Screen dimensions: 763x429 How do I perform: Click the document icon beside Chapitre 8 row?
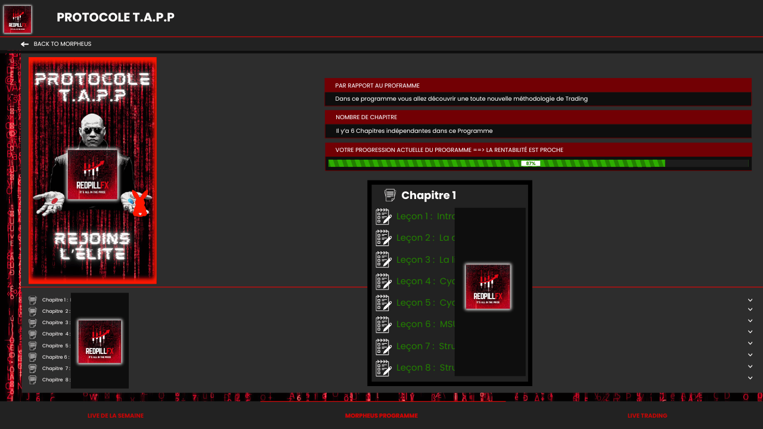[x=33, y=380]
